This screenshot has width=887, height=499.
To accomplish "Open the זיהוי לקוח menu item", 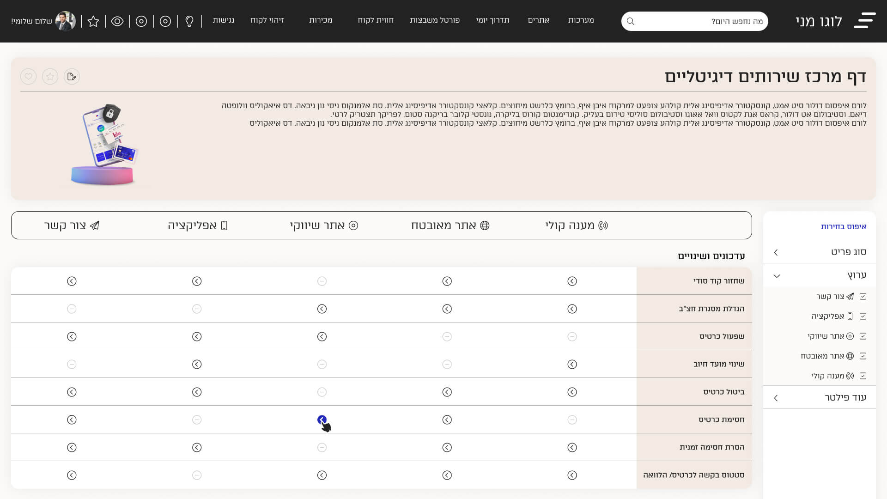I will (x=267, y=20).
